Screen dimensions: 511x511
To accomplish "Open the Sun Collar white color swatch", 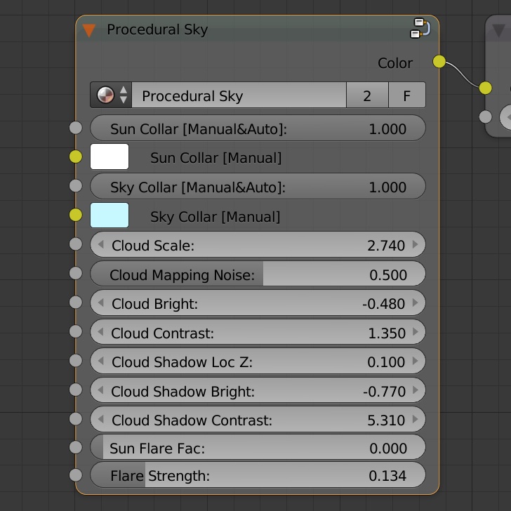I will (109, 157).
